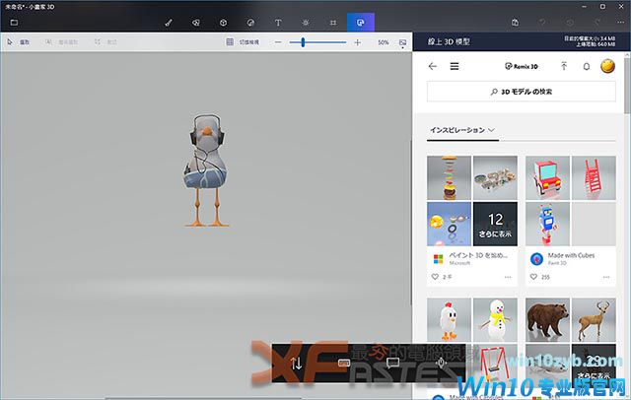
Task: Click the highlighted Remix 3D tool
Action: 361,23
